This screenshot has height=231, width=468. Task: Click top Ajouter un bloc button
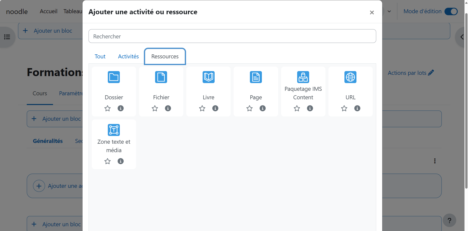coord(50,31)
